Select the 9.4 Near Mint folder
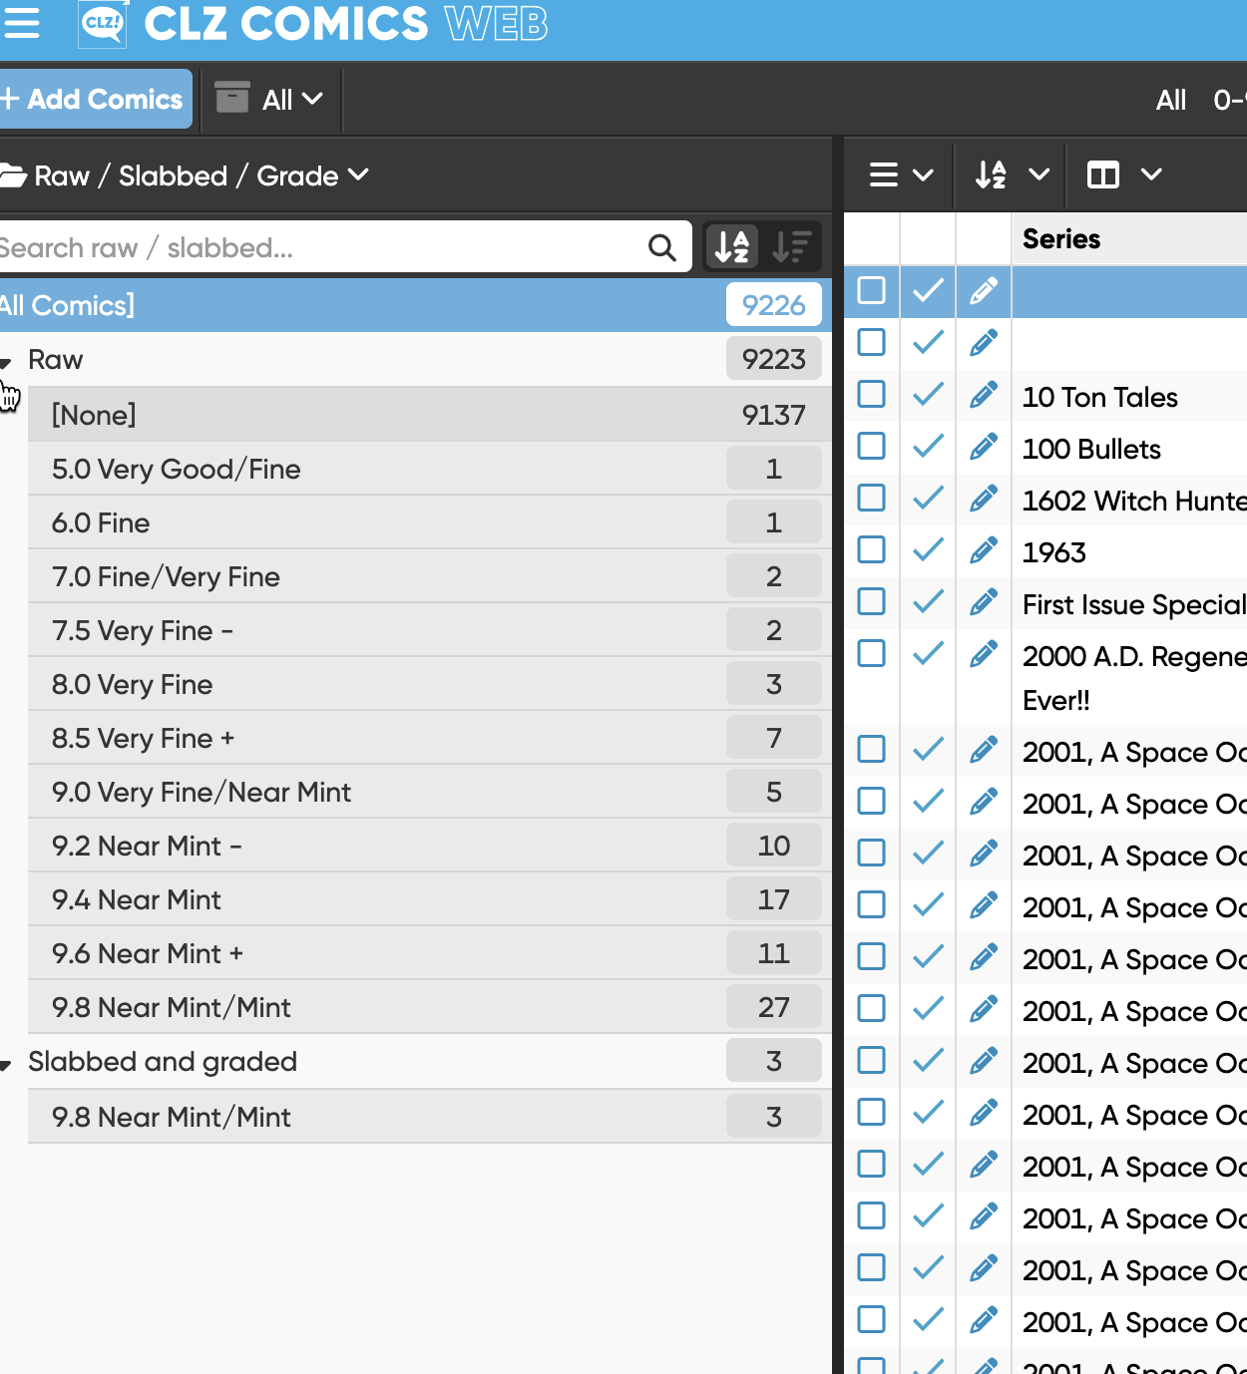 pos(137,899)
